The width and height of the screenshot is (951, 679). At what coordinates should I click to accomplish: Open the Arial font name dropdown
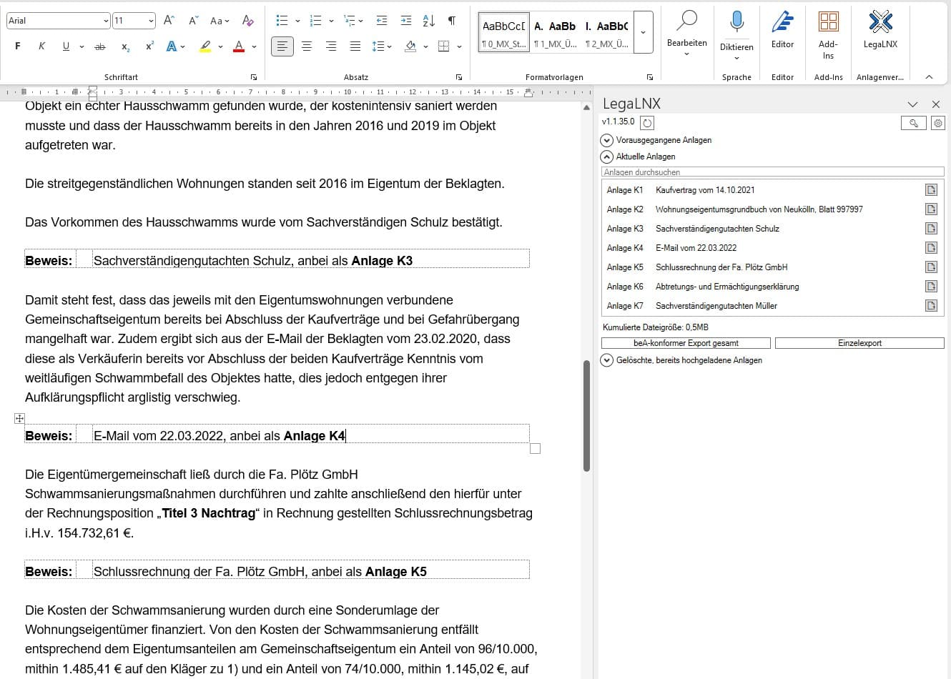click(x=106, y=21)
